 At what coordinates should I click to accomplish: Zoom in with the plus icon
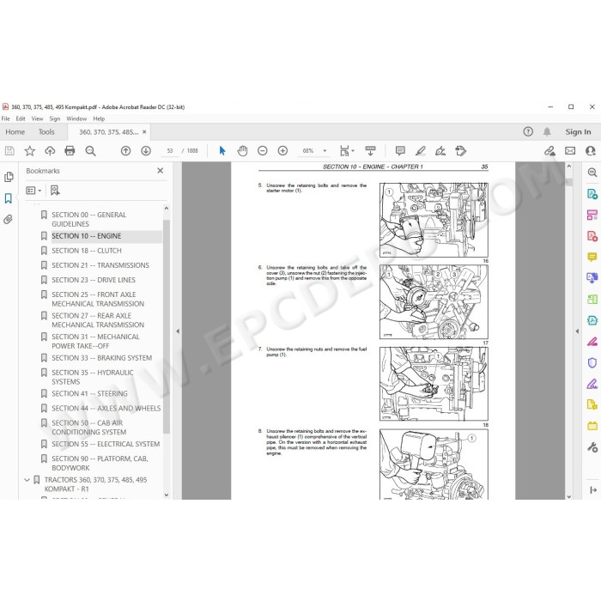click(x=282, y=151)
